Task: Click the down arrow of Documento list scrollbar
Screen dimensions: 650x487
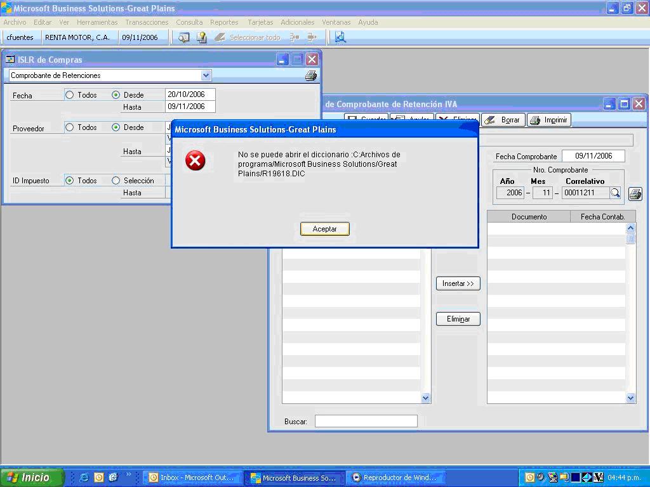Action: click(x=630, y=398)
